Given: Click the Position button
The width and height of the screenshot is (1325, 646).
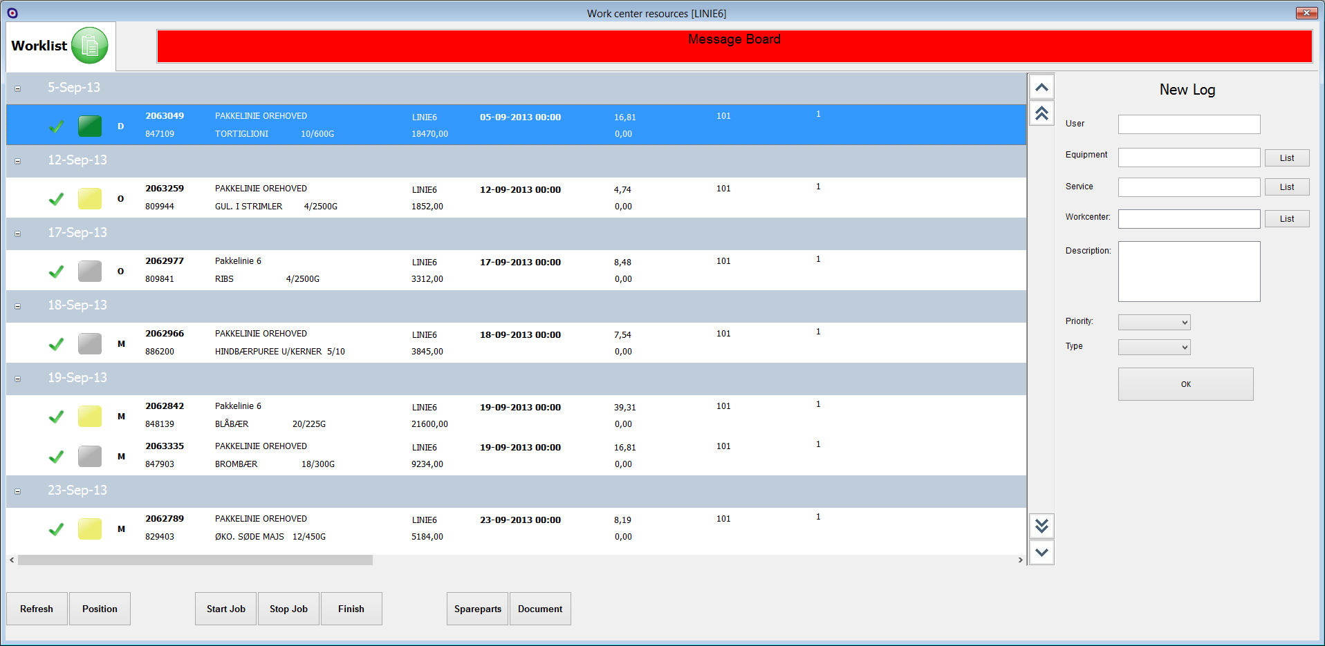Looking at the screenshot, I should [100, 609].
